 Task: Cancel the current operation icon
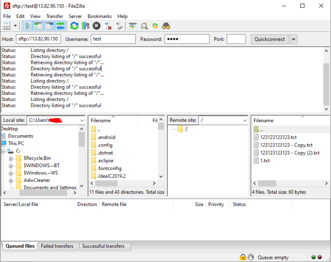[x=96, y=26]
